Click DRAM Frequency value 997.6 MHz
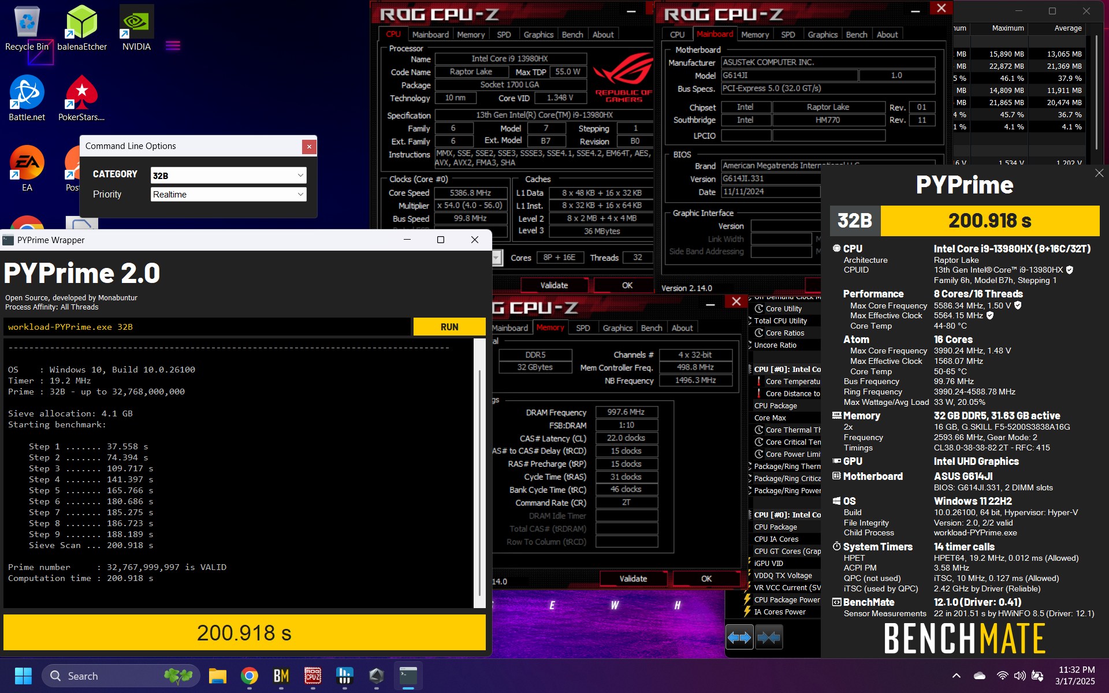 coord(626,412)
